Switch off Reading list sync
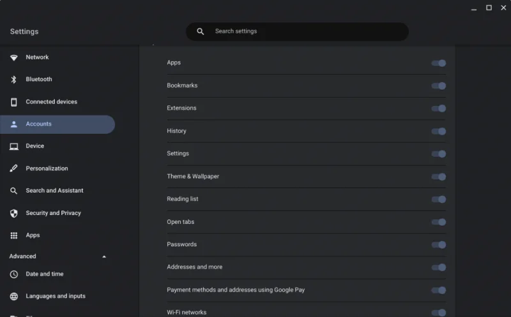The width and height of the screenshot is (511, 317). (439, 199)
